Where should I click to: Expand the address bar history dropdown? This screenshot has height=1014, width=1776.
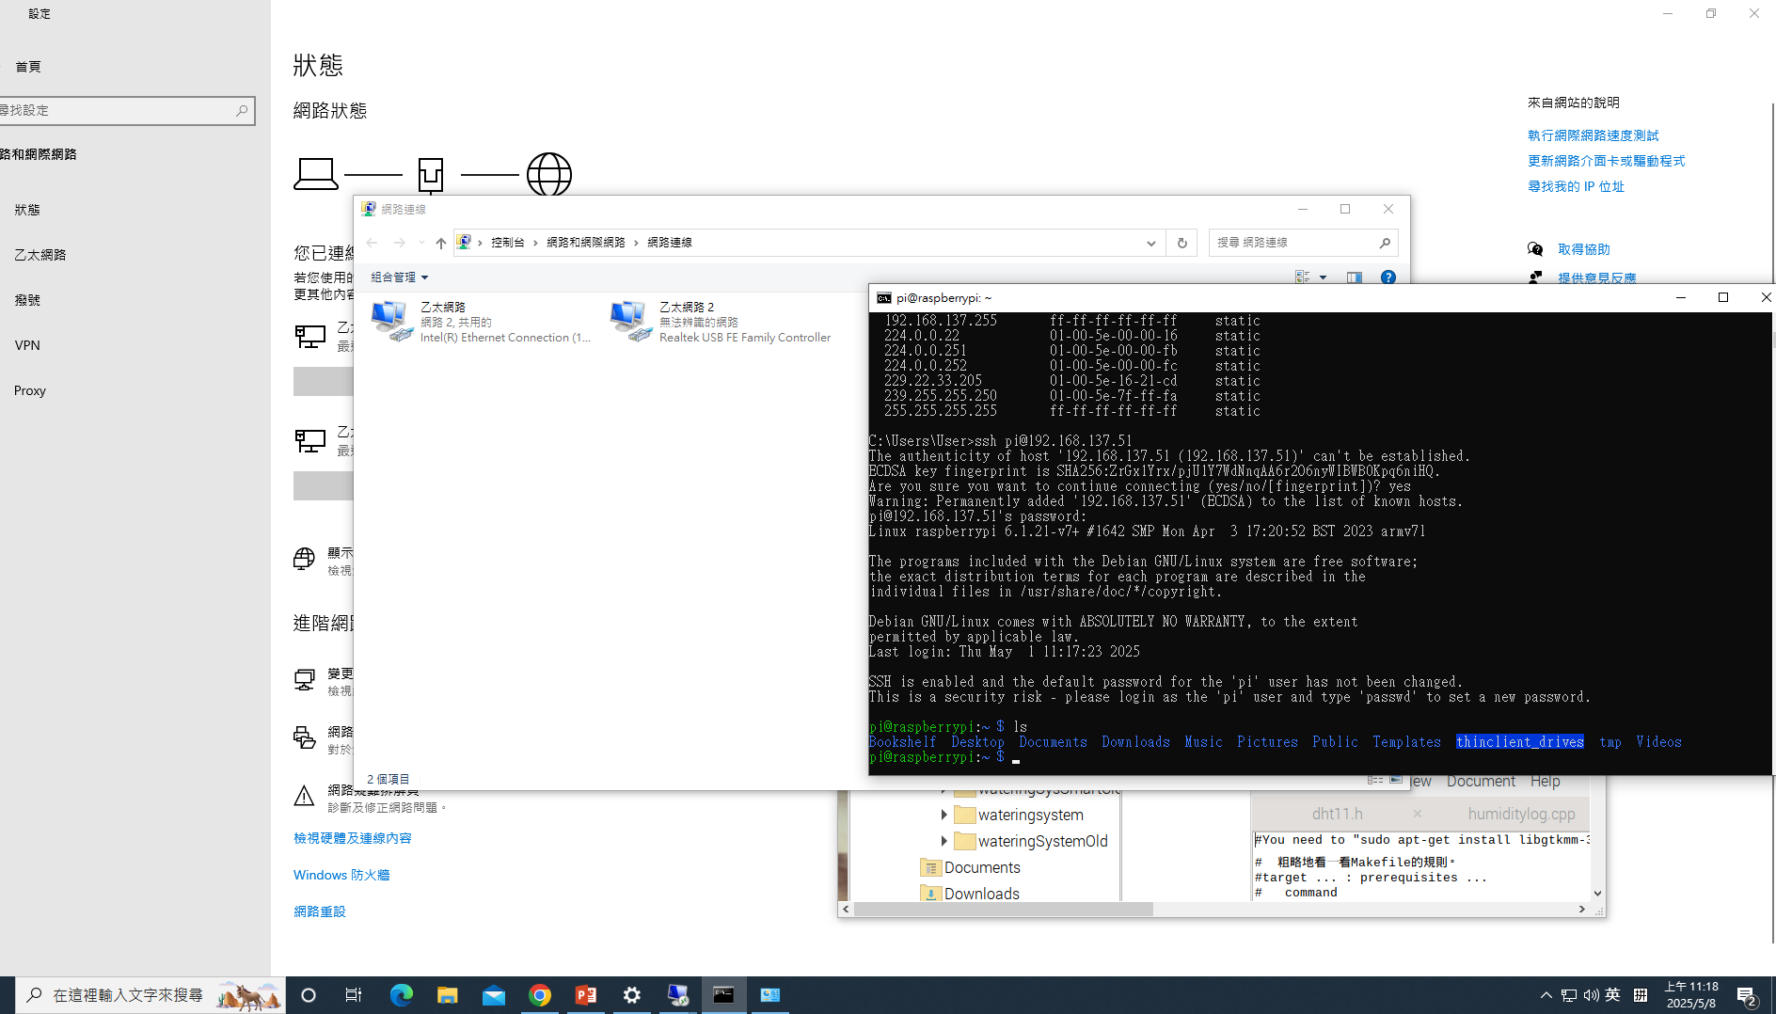pyautogui.click(x=1150, y=243)
